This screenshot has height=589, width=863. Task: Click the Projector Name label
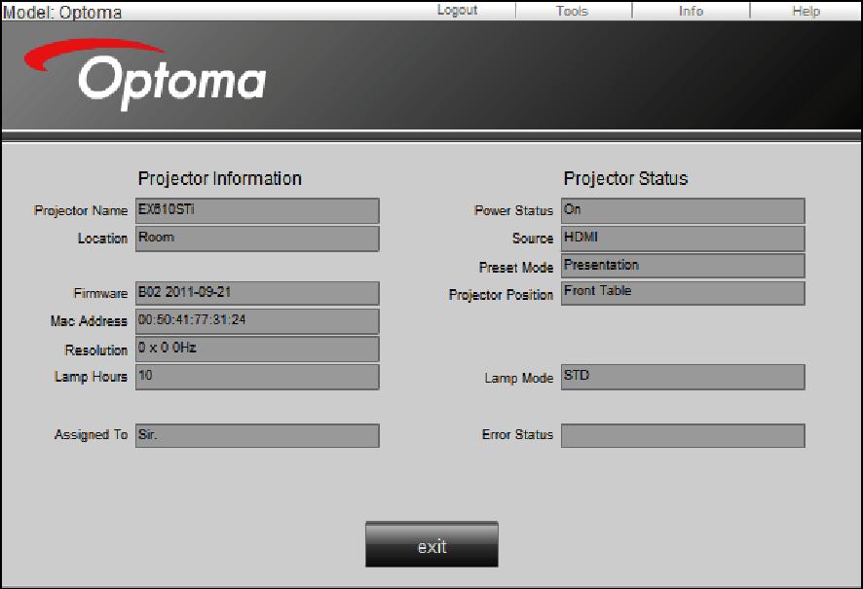80,210
